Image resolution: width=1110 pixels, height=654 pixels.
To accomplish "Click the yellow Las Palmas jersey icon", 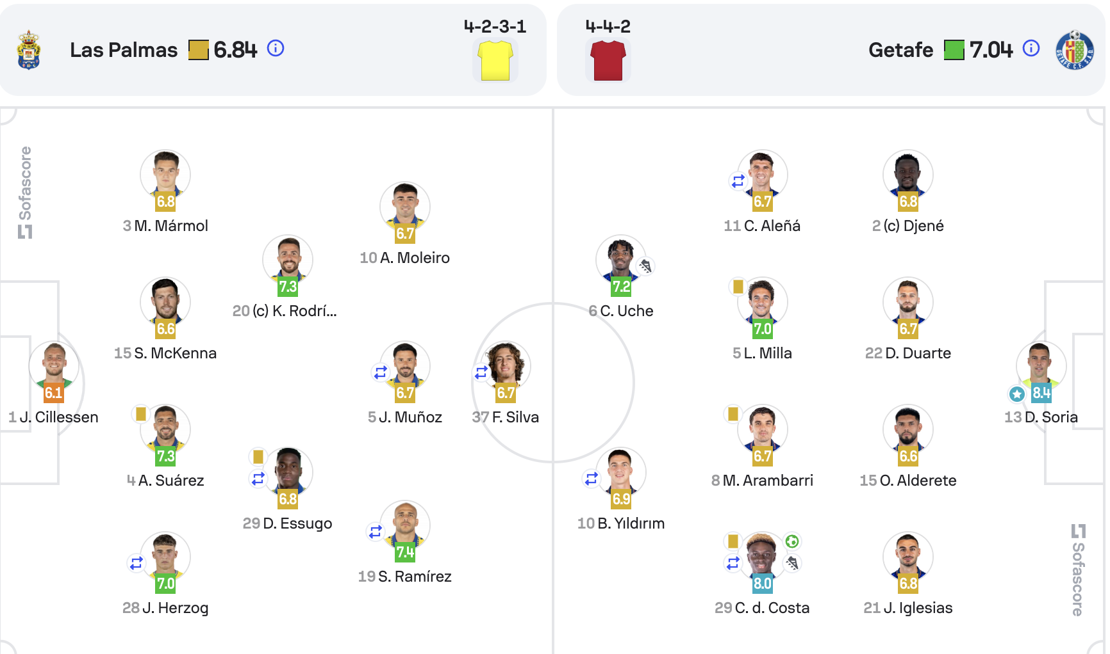I will pyautogui.click(x=495, y=60).
